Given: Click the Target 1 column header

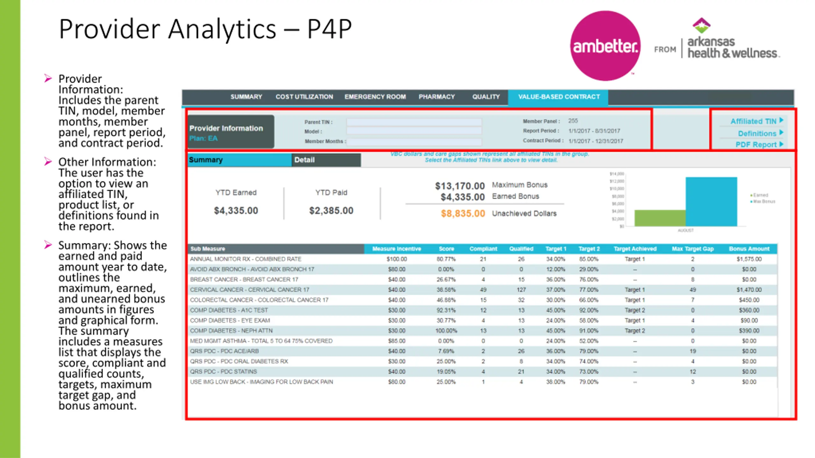Looking at the screenshot, I should [x=556, y=249].
